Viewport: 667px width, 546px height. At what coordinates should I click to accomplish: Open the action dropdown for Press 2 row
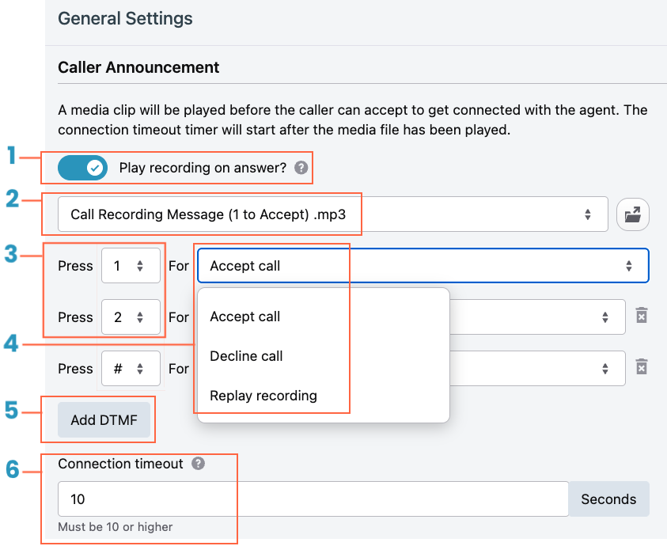click(537, 317)
